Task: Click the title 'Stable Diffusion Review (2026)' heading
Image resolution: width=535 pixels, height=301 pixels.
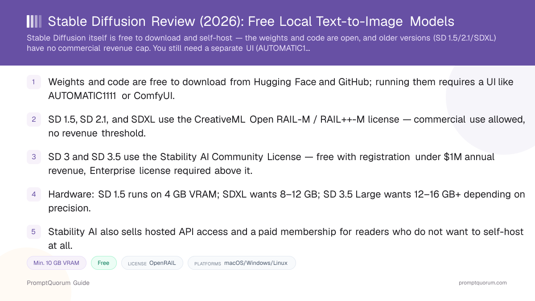Action: coord(251,21)
